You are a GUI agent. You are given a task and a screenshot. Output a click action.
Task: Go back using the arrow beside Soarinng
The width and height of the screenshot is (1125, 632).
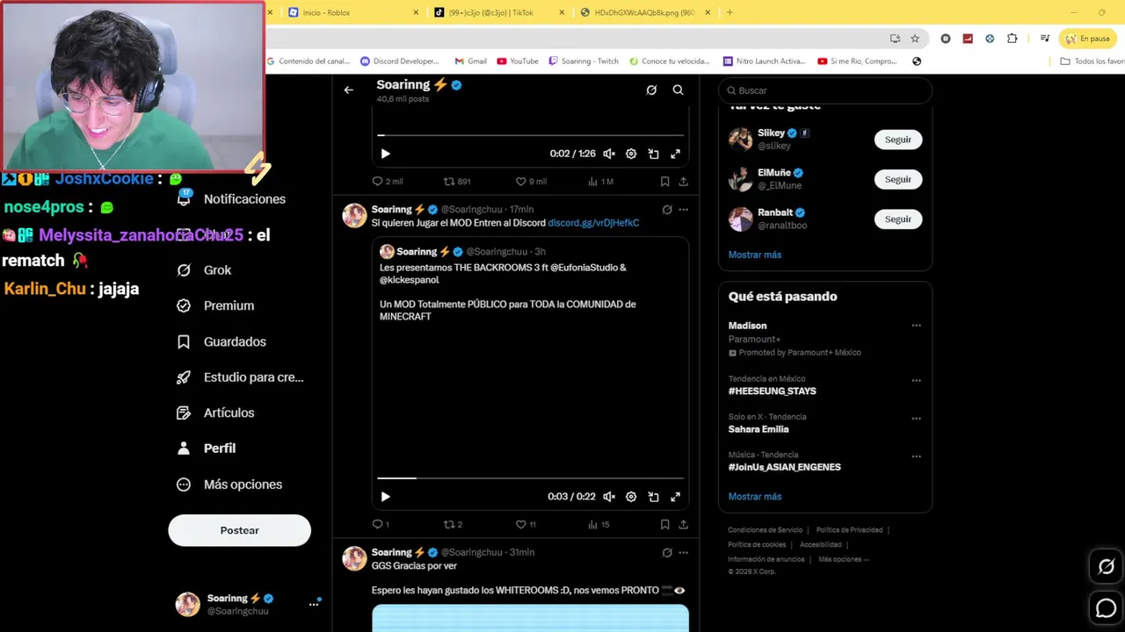pyautogui.click(x=349, y=90)
